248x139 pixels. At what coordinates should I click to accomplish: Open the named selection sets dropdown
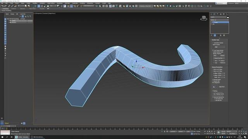89,6
